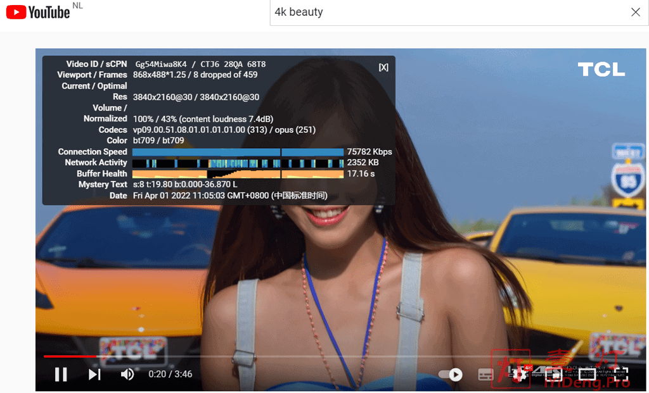Click the TCL channel watermark logo
The image size is (649, 393).
tap(601, 70)
